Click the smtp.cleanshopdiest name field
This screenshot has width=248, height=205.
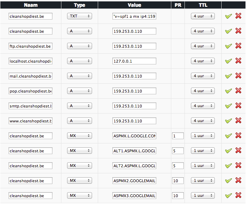(x=30, y=106)
